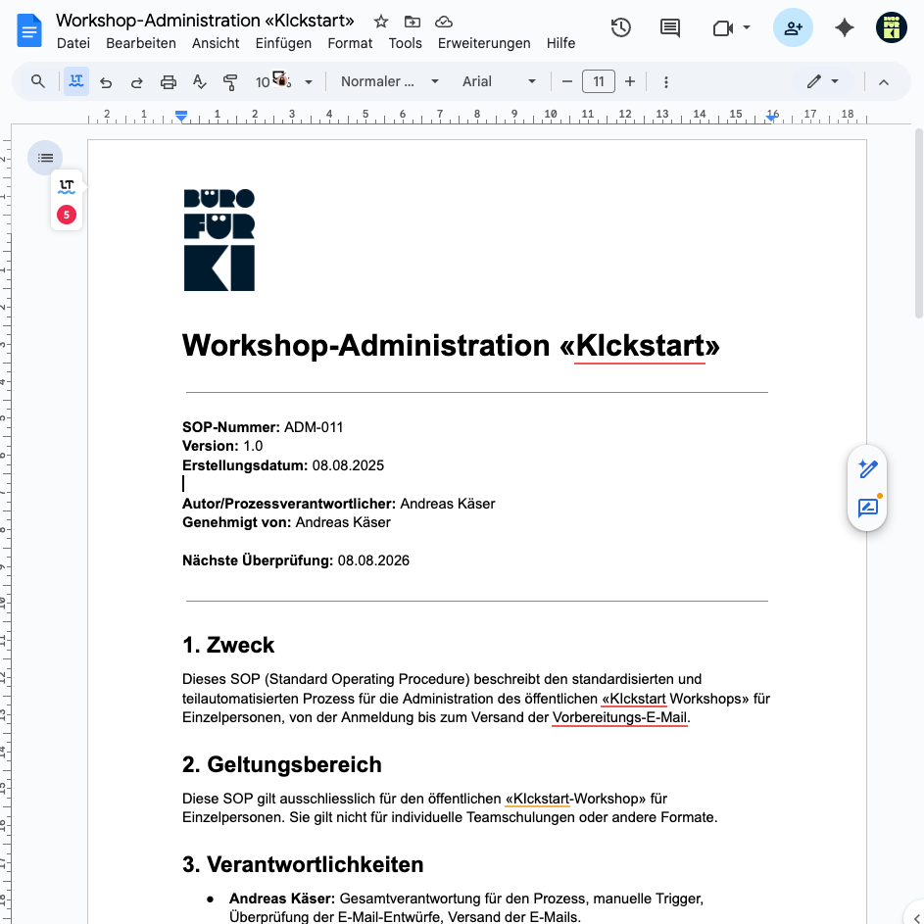This screenshot has height=924, width=924.
Task: Open the paragraph style dropdown 'Normaler ...'
Action: 390,82
